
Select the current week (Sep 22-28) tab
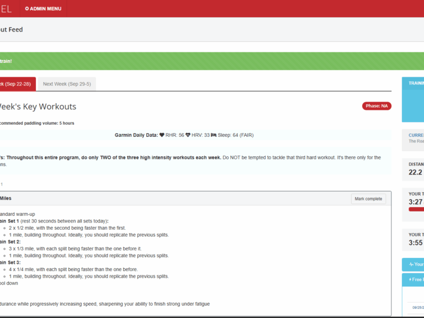point(17,84)
